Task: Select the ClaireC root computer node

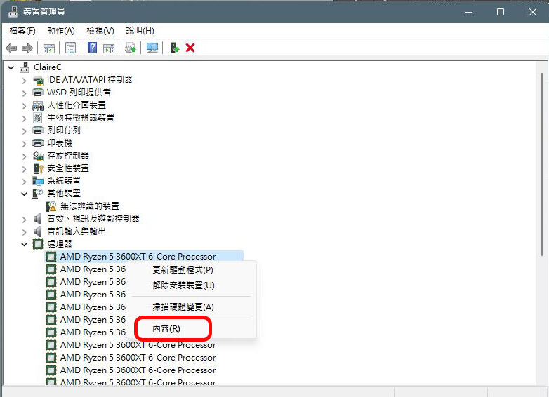Action: click(x=47, y=67)
